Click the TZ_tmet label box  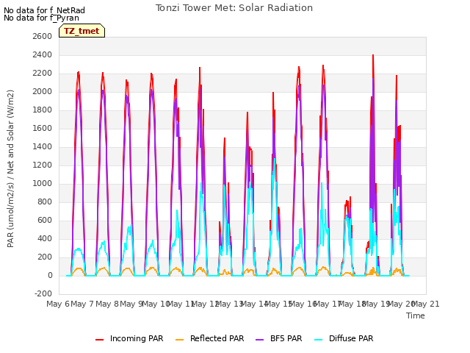tap(82, 31)
